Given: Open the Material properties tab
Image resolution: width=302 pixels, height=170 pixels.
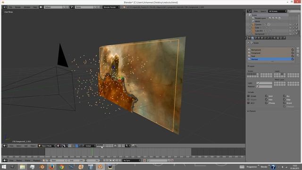Looking at the screenshot, I should tap(275, 38).
